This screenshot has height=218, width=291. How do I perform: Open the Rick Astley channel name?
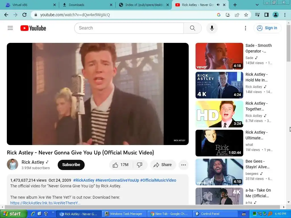pyautogui.click(x=33, y=162)
